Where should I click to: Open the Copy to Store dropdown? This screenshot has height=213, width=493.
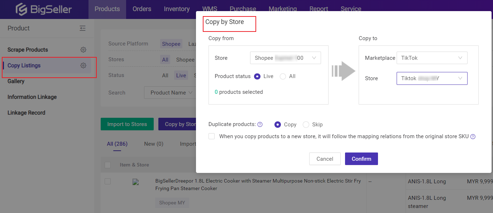[x=432, y=78]
